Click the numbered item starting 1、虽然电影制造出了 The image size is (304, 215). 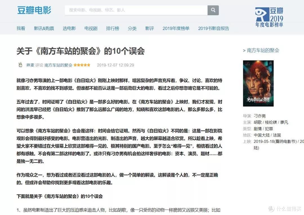click(119, 210)
